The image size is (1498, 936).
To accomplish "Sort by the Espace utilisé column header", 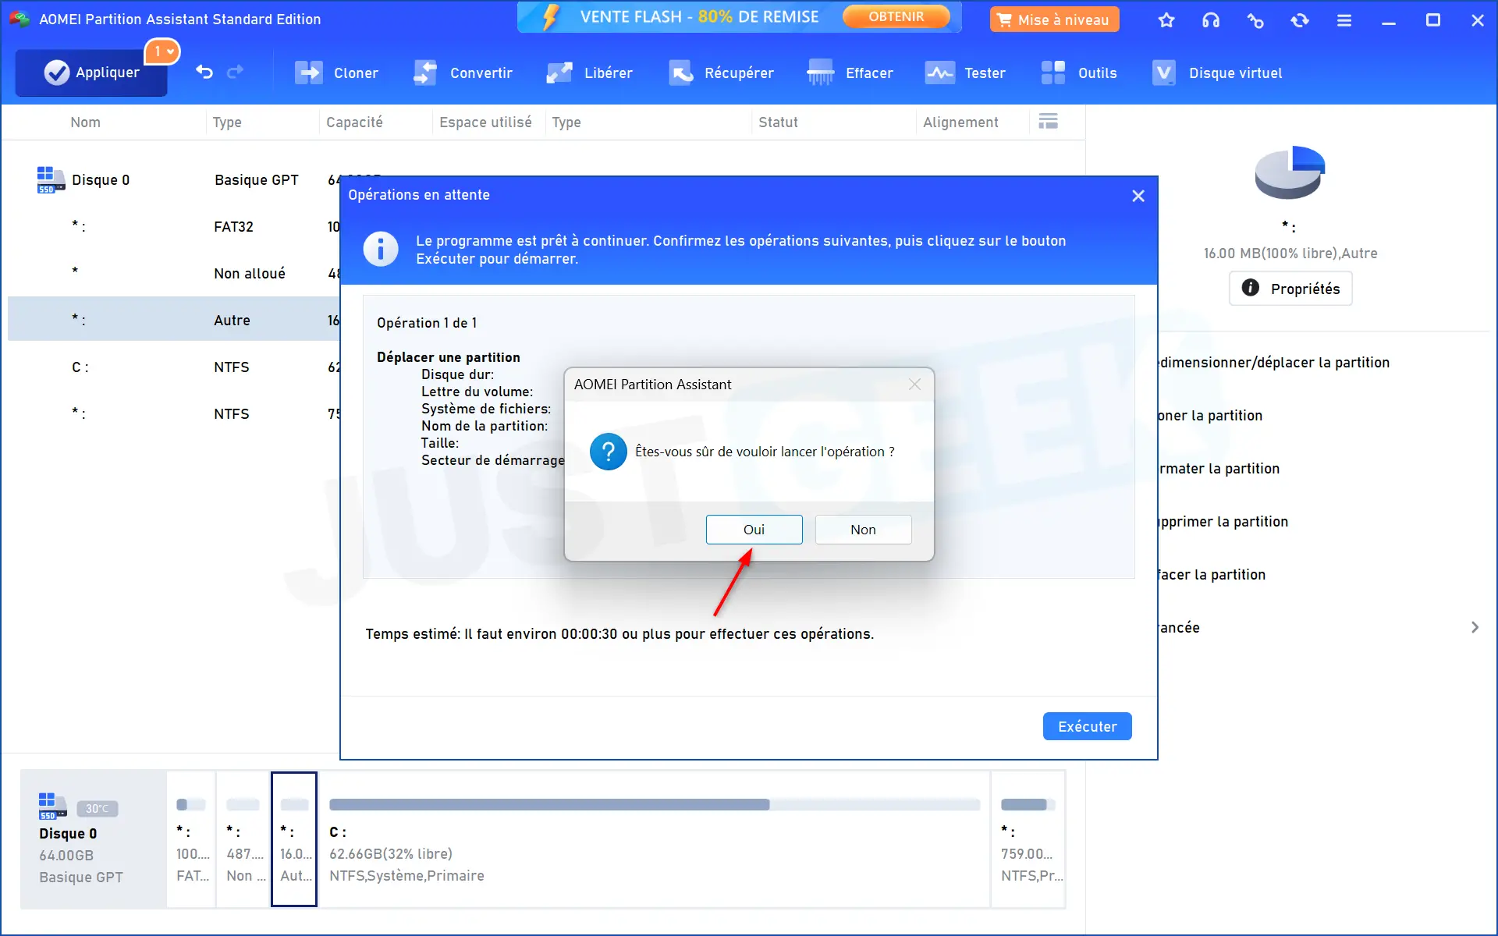I will [x=485, y=122].
